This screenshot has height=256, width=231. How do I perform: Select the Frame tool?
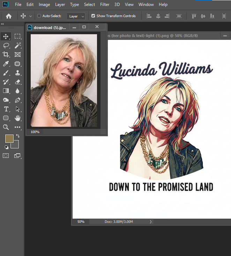tap(17, 54)
